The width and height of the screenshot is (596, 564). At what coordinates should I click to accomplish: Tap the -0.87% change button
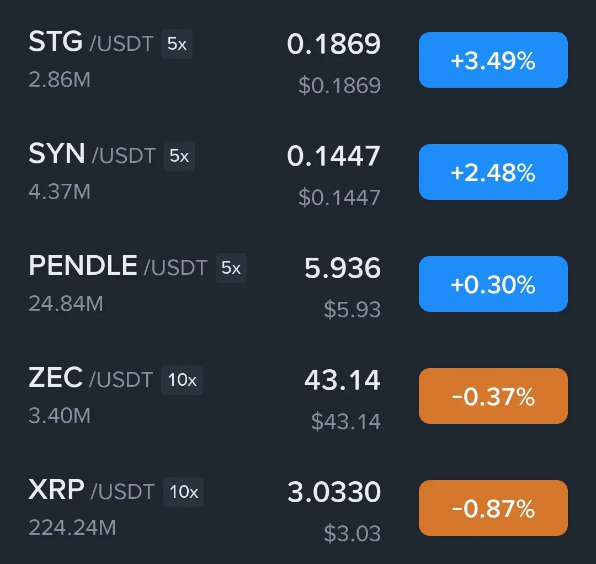[493, 508]
